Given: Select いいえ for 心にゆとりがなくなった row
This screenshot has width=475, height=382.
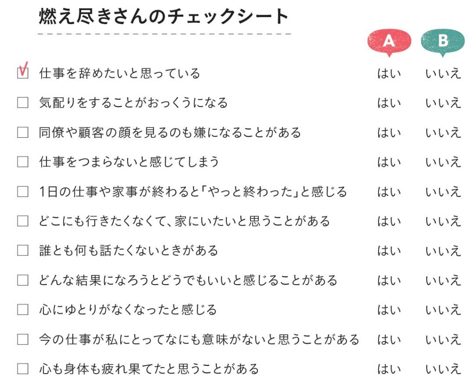Looking at the screenshot, I should pos(443,310).
